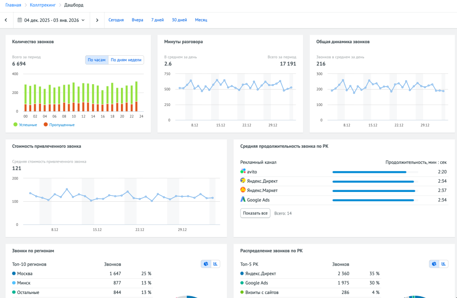Switch regions widget to pie chart view

pyautogui.click(x=206, y=264)
